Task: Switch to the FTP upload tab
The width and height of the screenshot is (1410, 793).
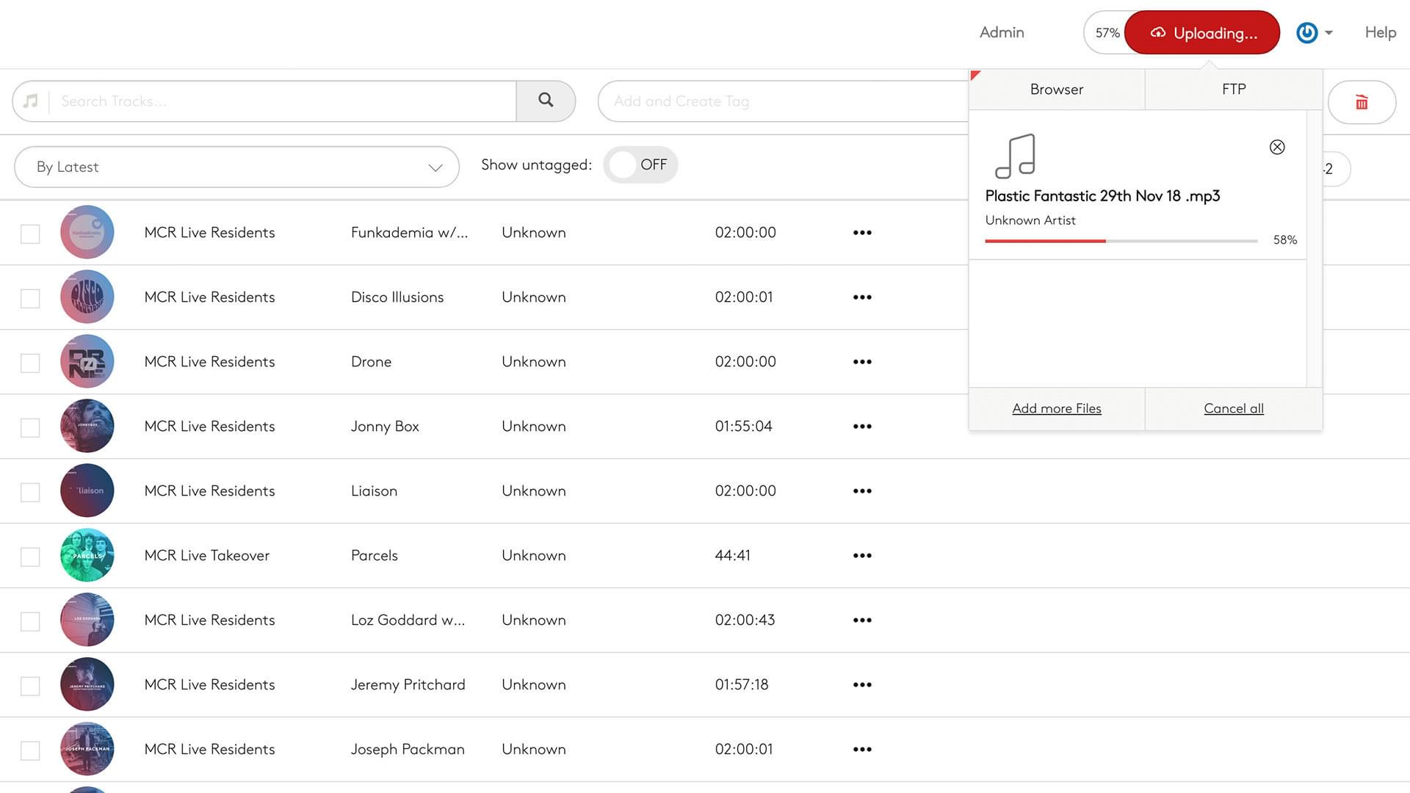Action: (x=1233, y=90)
